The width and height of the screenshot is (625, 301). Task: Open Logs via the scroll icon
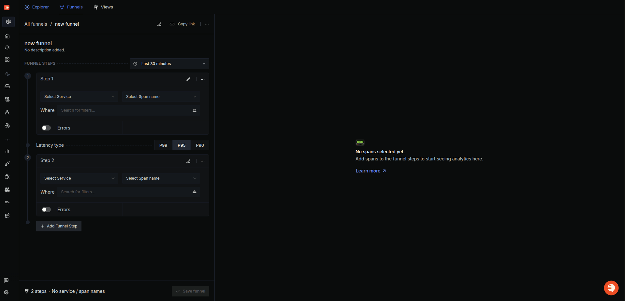coord(7,99)
